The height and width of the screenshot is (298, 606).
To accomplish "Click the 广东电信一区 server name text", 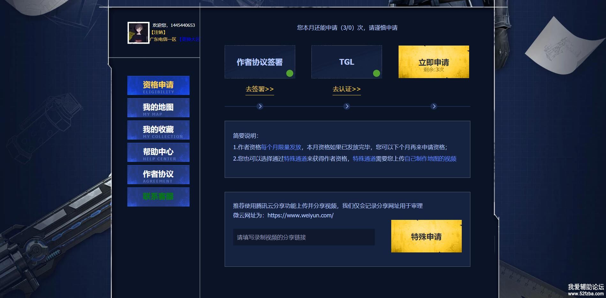I will (163, 39).
